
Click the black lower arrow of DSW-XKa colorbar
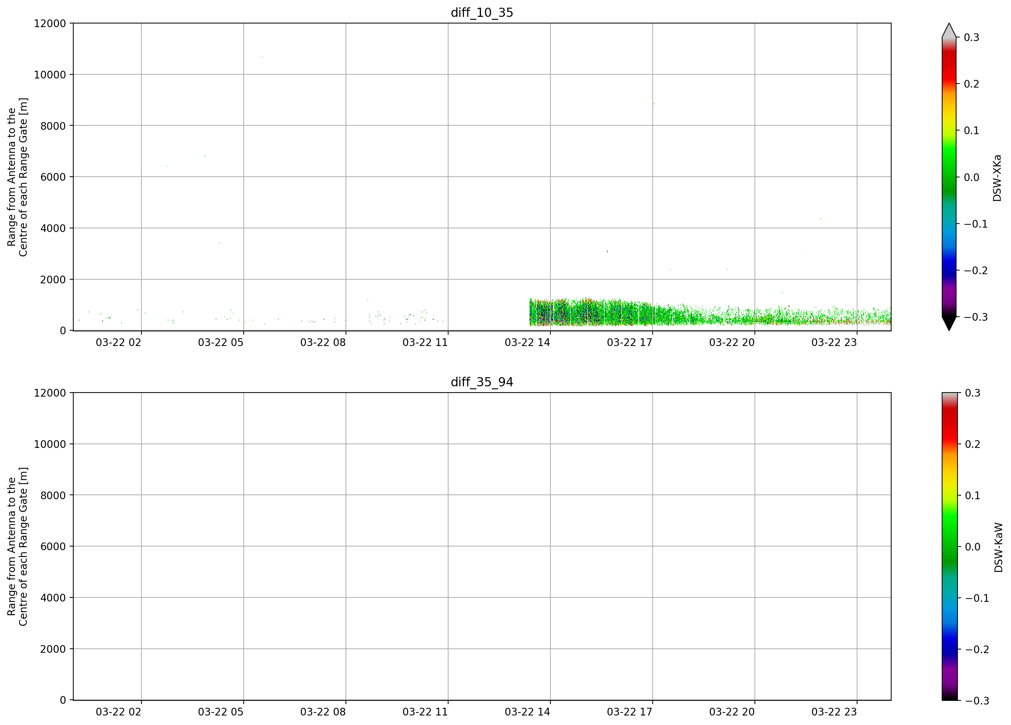click(x=949, y=324)
